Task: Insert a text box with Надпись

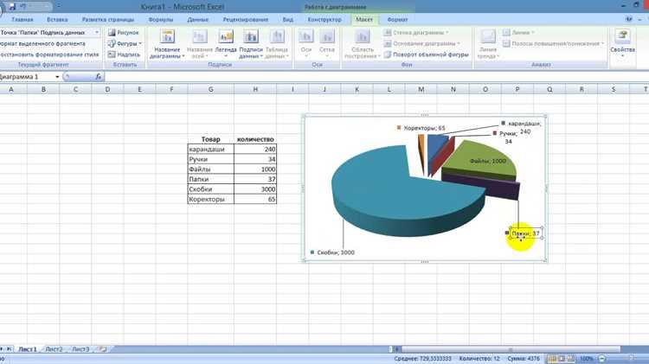Action: point(124,54)
